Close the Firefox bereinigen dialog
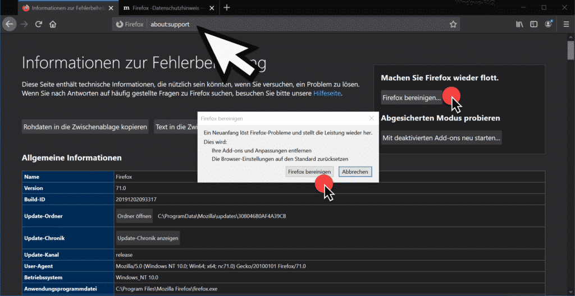Viewport: 575px width, 296px height. click(x=372, y=118)
